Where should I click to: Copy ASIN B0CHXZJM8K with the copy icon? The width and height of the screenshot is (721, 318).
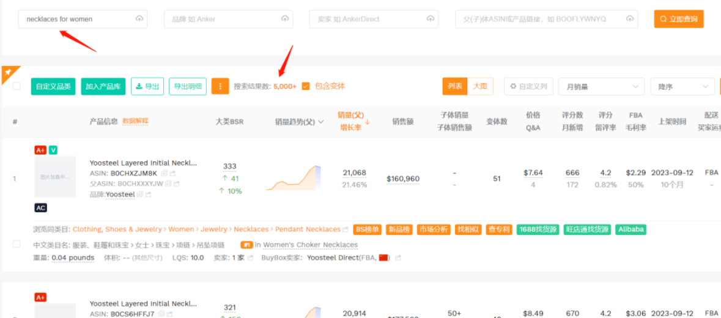165,174
